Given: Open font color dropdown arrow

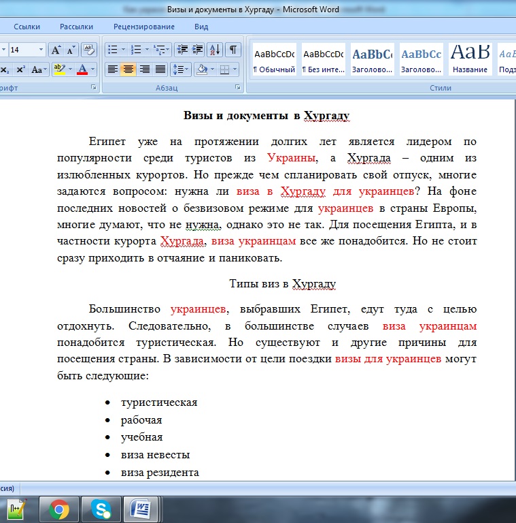Looking at the screenshot, I should [93, 69].
